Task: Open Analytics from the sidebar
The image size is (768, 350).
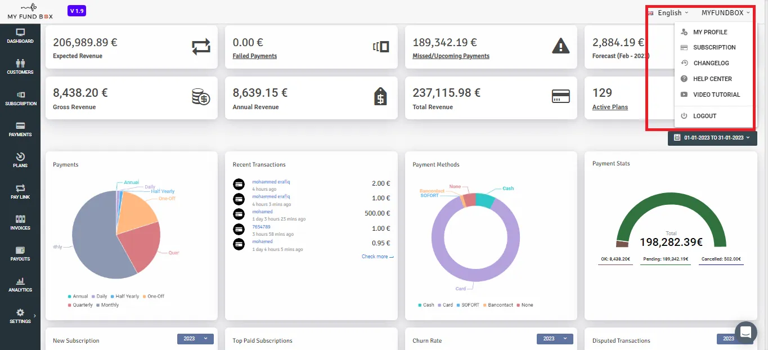Action: (x=20, y=285)
